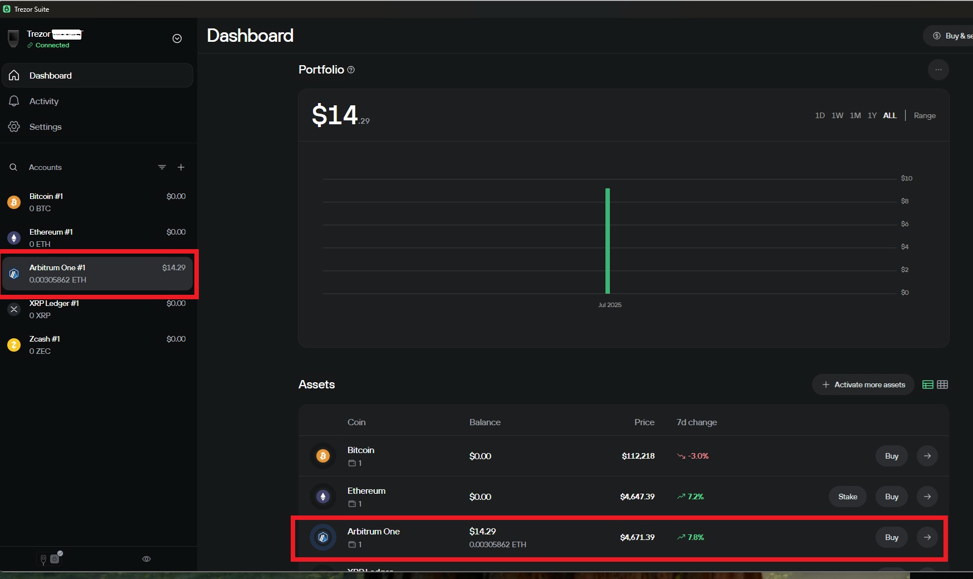The image size is (973, 579).
Task: Click Buy in the Ethereum row
Action: coord(892,497)
